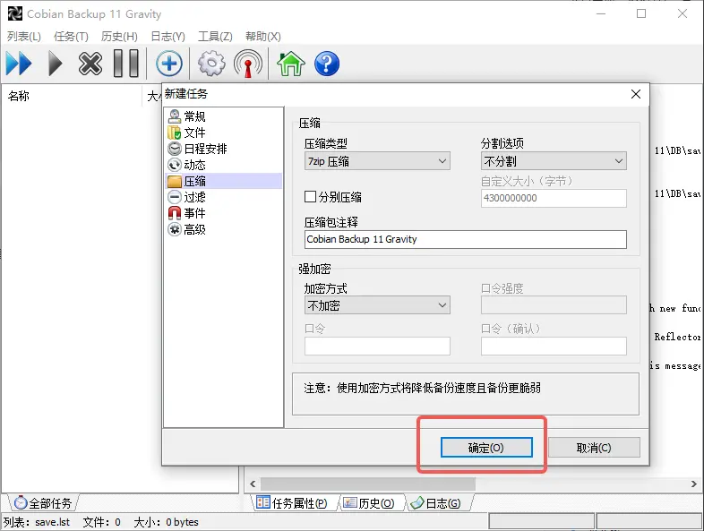704x531 pixels.
Task: Abort backup with the X icon
Action: pos(90,64)
